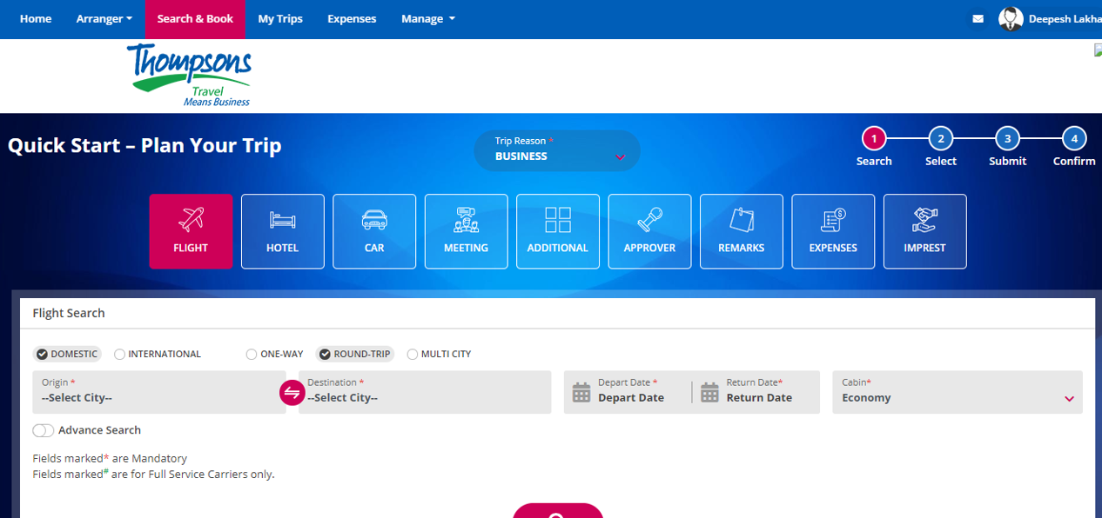Screen dimensions: 1102x518
Task: Click the Thompsons Travel logo
Action: [x=190, y=76]
